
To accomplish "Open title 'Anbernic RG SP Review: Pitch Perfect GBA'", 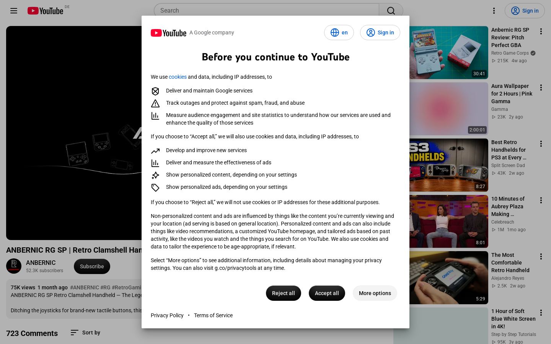I will (x=510, y=37).
